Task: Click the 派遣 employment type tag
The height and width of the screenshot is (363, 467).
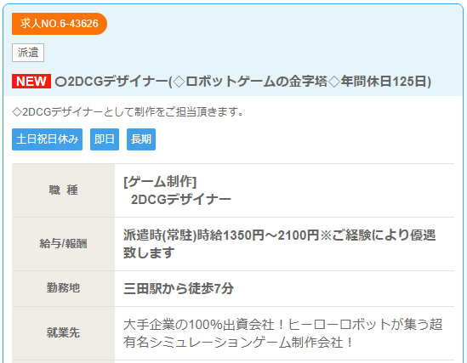Action: 28,53
